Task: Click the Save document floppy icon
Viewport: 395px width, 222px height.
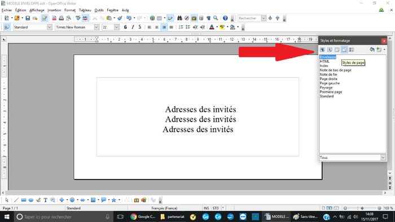Action: coord(28,18)
